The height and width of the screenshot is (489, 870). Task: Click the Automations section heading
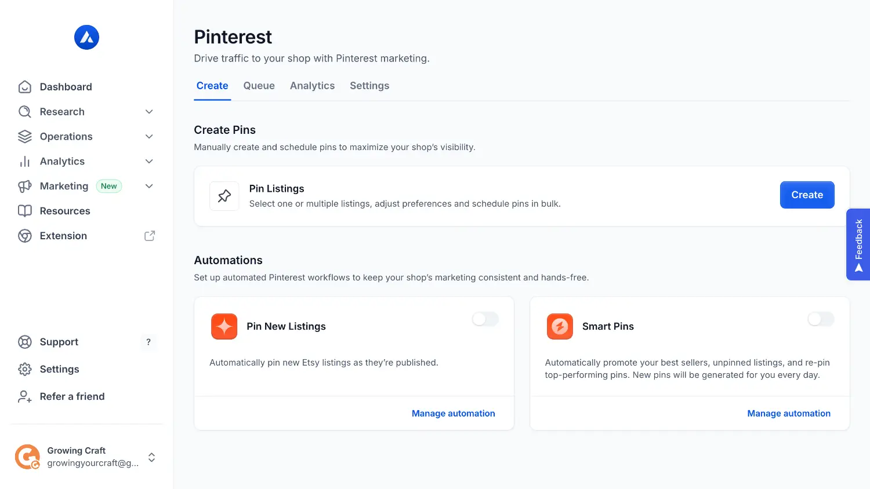point(228,261)
